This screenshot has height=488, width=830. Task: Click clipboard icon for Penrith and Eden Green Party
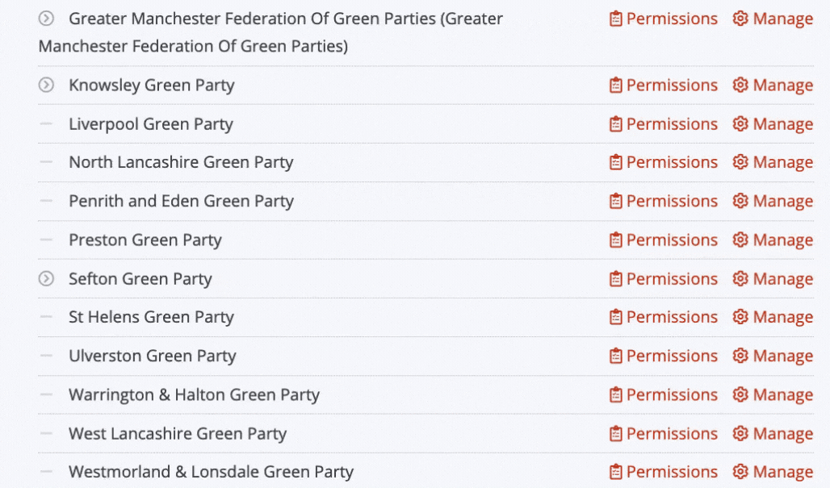click(x=615, y=202)
